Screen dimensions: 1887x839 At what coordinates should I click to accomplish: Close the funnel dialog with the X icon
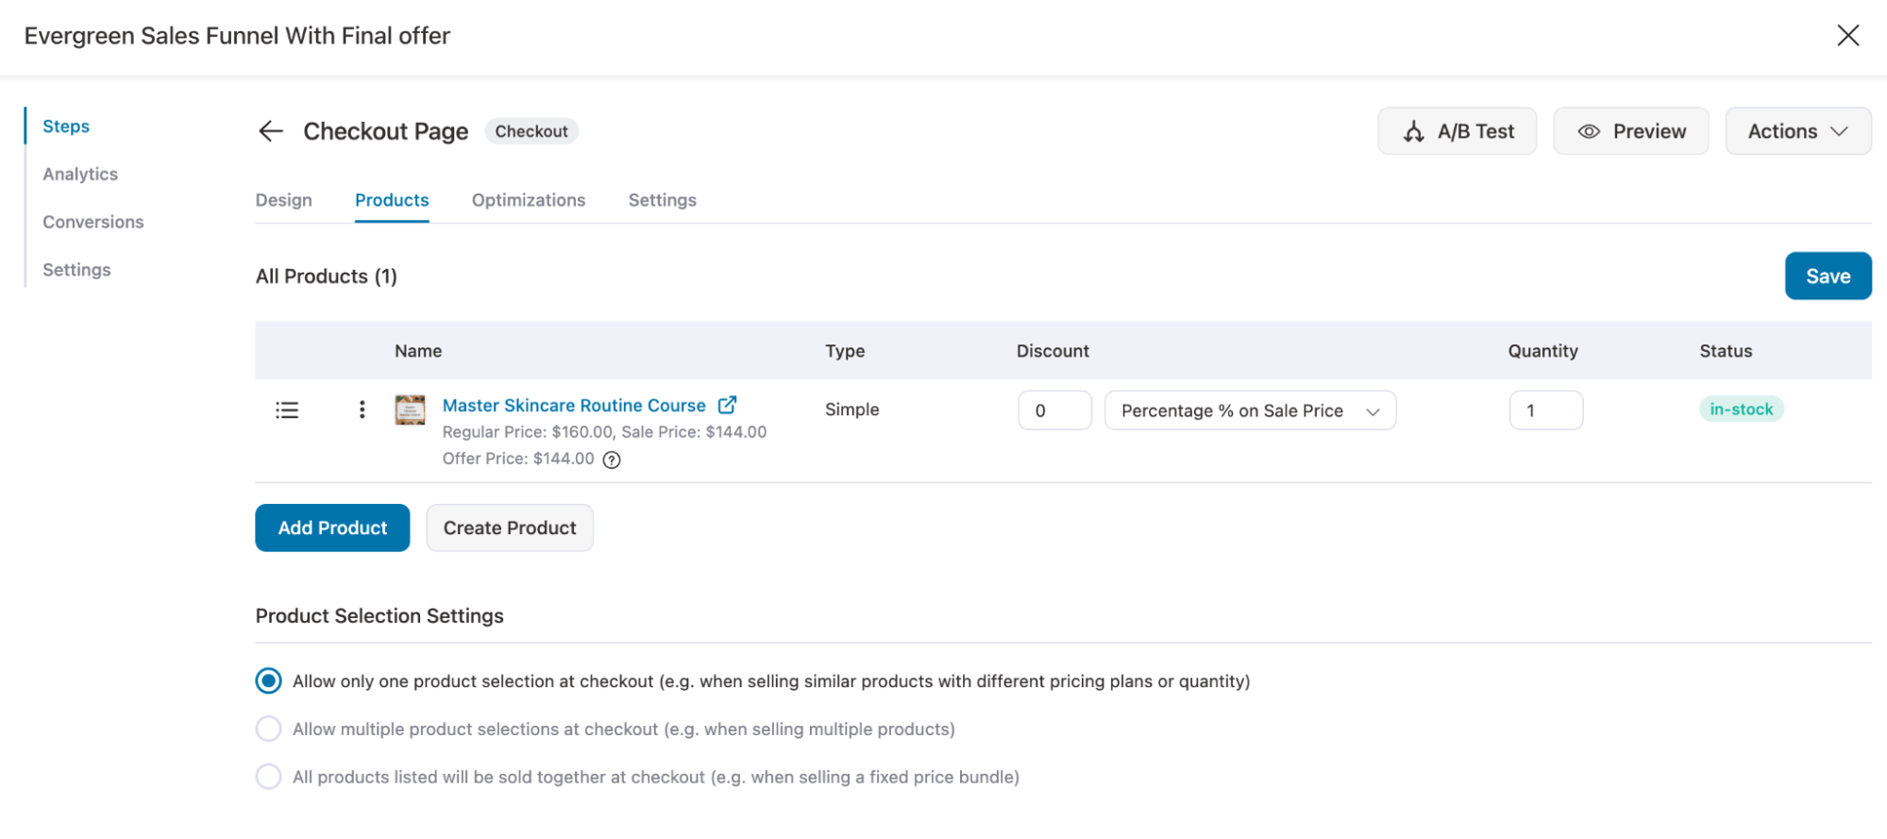[x=1847, y=36]
